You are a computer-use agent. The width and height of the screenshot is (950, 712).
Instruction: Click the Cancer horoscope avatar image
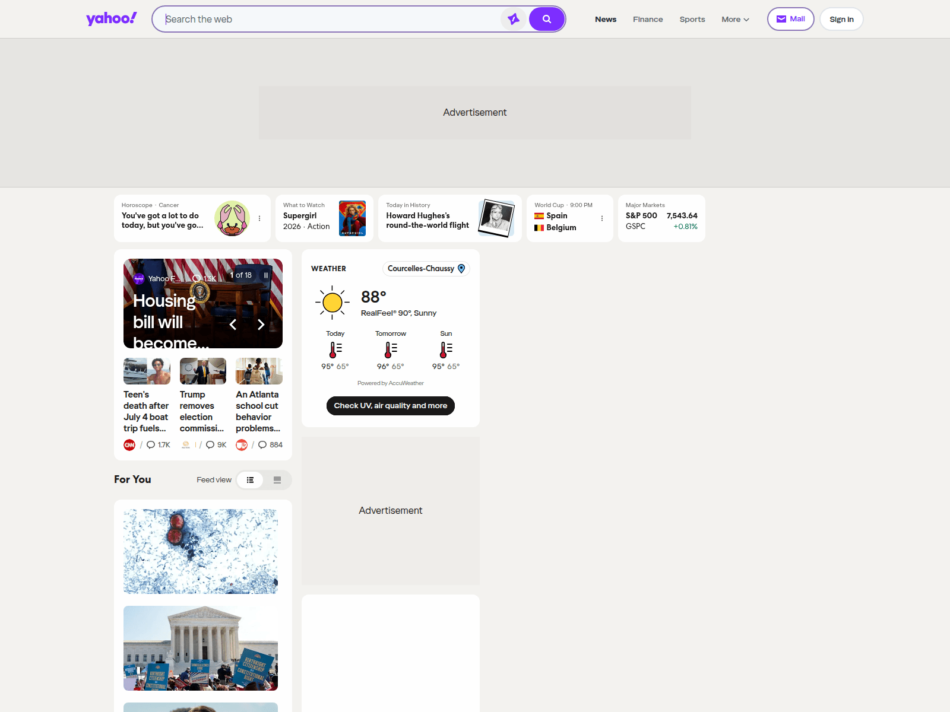[x=232, y=218]
